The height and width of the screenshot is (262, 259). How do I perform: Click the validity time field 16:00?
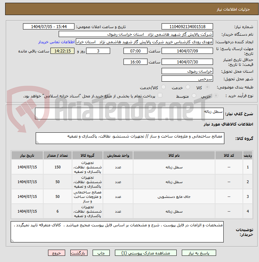pyautogui.click(x=136, y=62)
